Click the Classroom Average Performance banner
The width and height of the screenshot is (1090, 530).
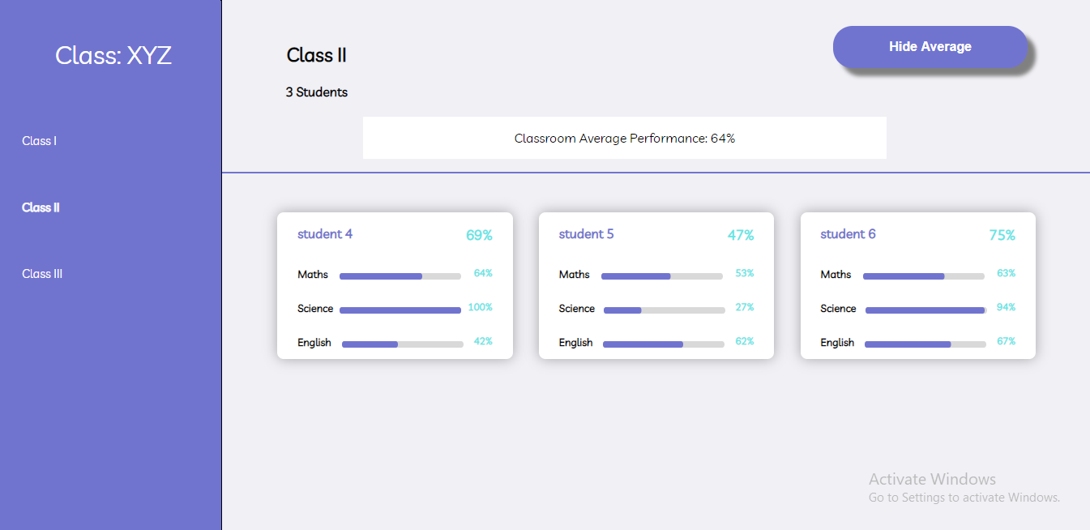tap(625, 138)
